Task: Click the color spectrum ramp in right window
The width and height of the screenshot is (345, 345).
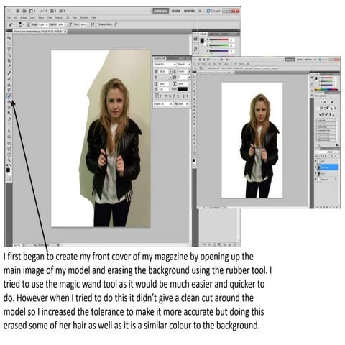Action: tap(326, 90)
